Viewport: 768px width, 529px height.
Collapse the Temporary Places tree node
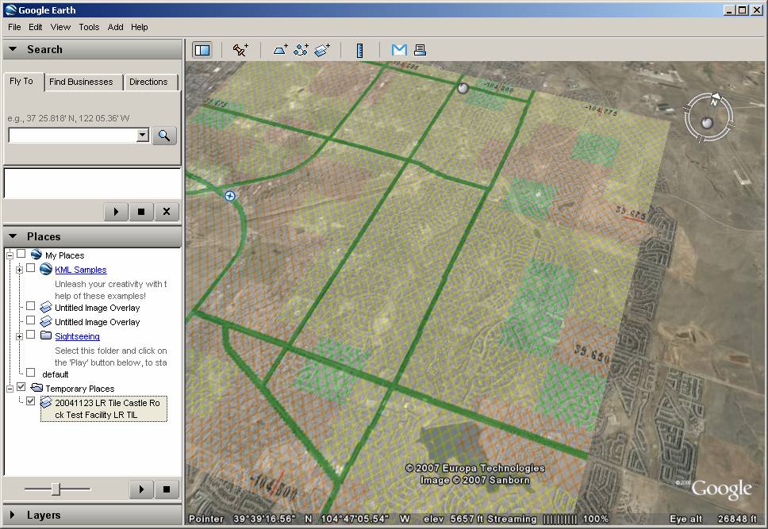click(10, 389)
